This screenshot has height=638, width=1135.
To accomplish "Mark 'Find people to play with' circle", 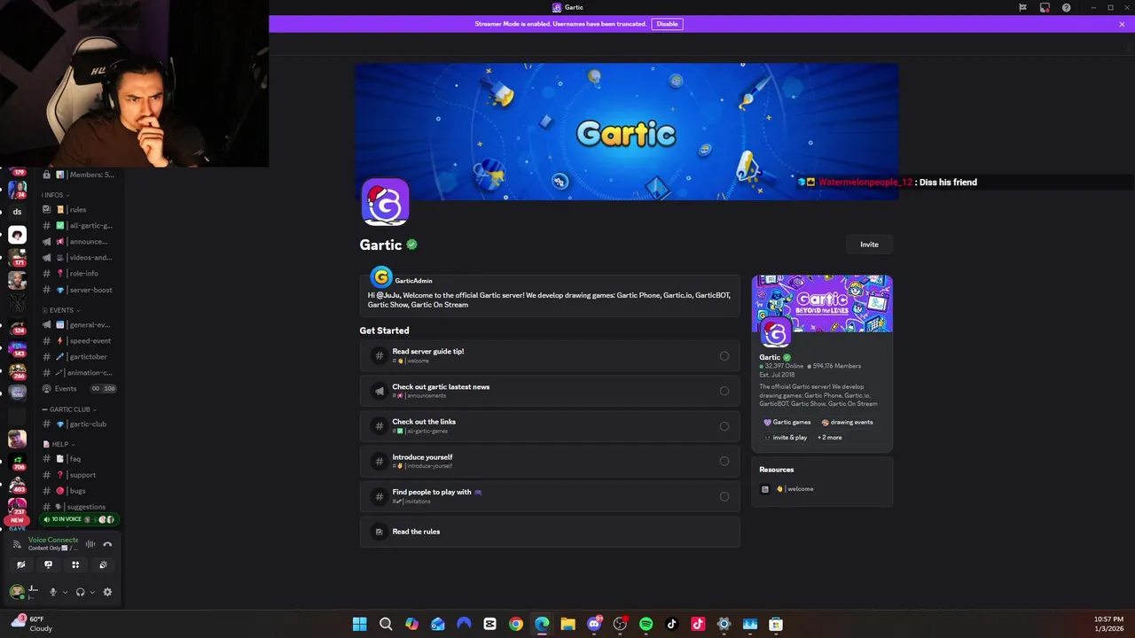I will pos(724,496).
